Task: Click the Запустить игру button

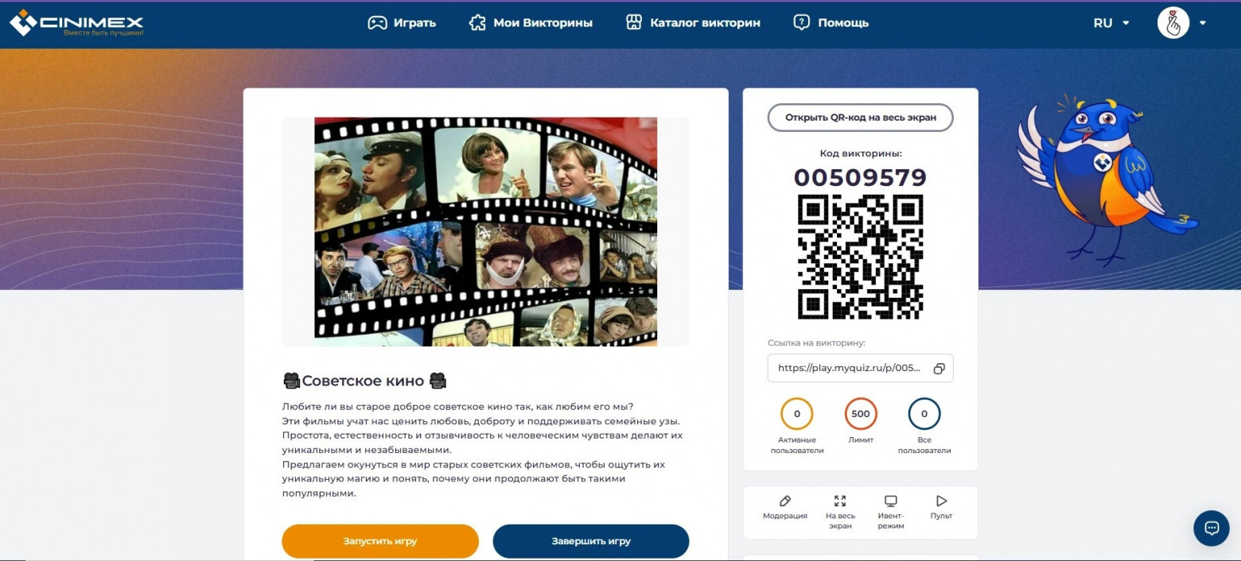Action: 380,541
